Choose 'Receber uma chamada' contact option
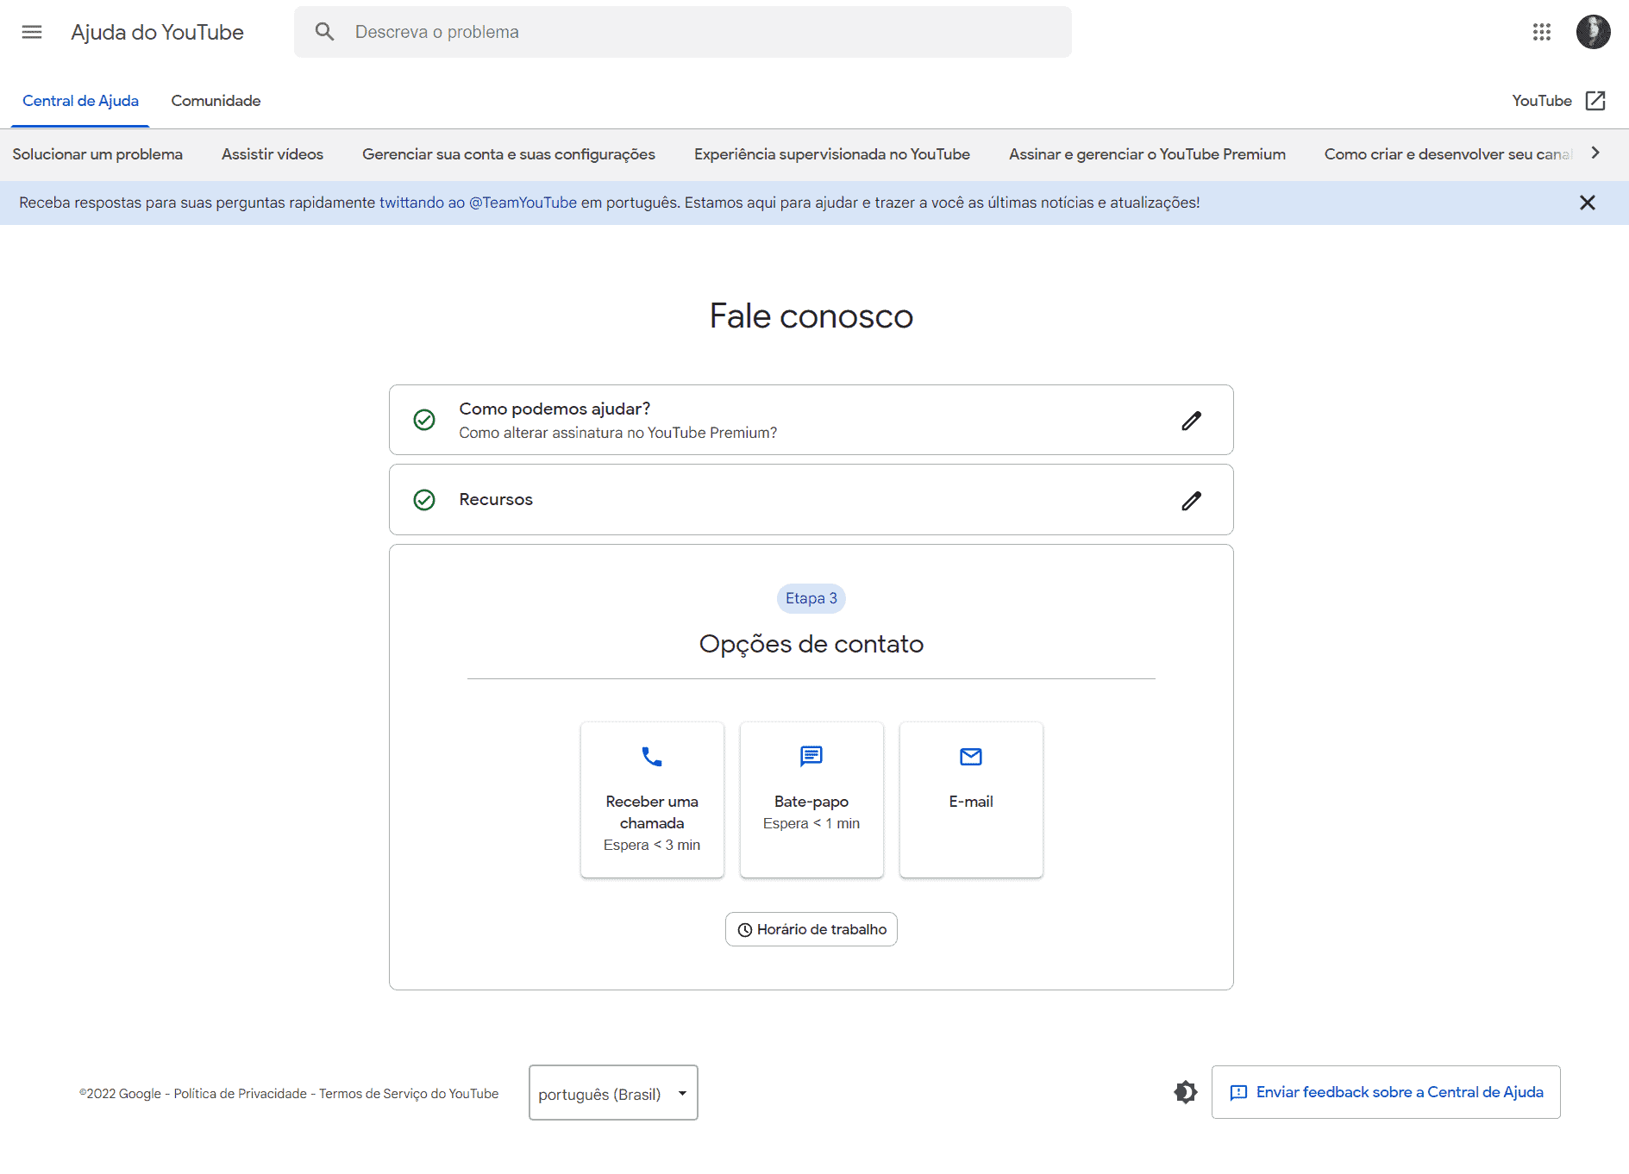 [x=652, y=800]
